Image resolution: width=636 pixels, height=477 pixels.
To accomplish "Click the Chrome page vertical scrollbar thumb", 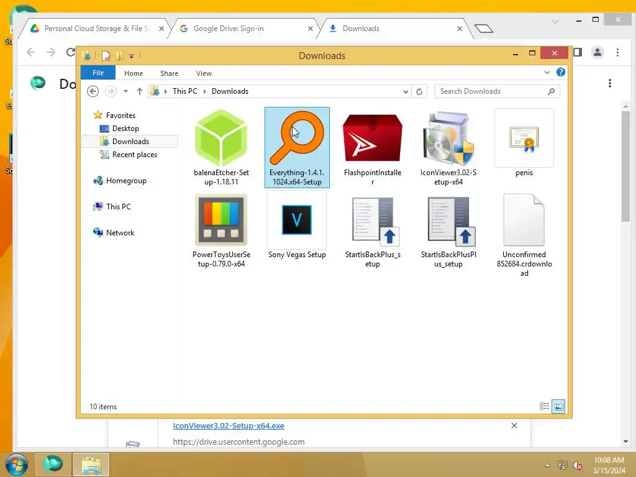I will (625, 166).
